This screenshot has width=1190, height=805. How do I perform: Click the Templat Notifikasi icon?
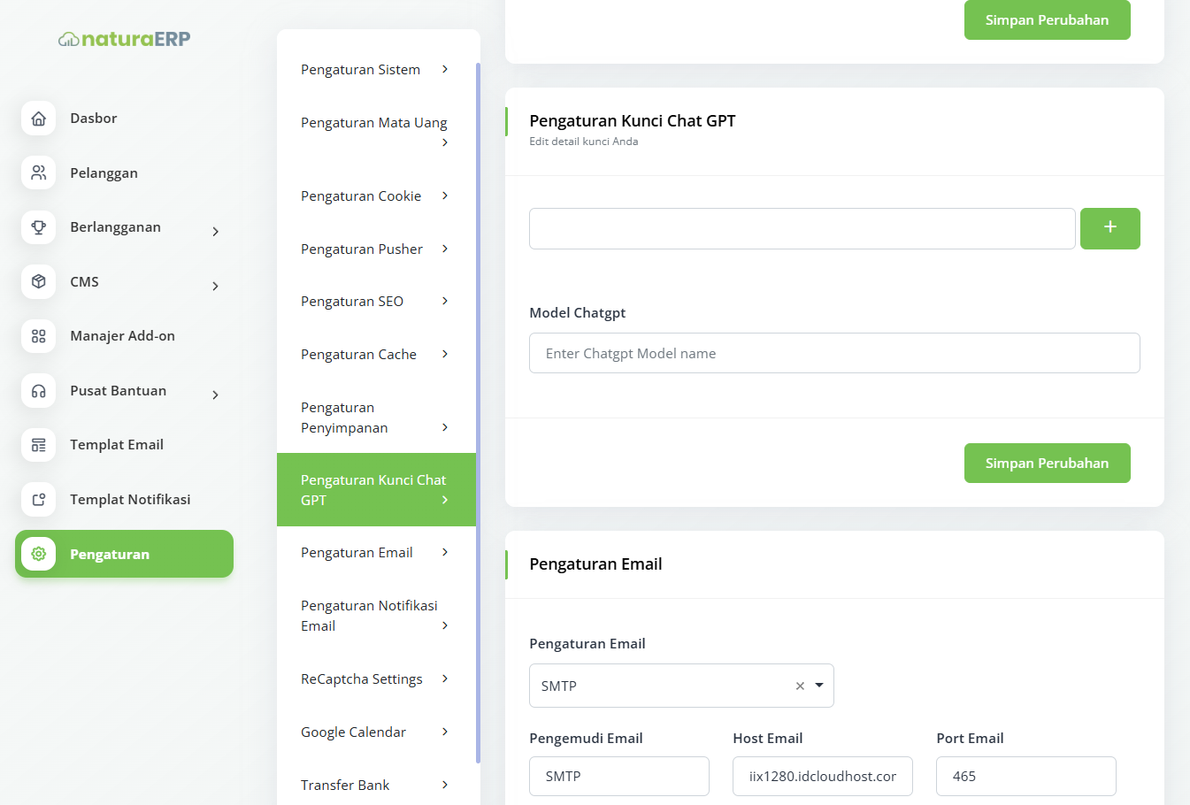(38, 500)
